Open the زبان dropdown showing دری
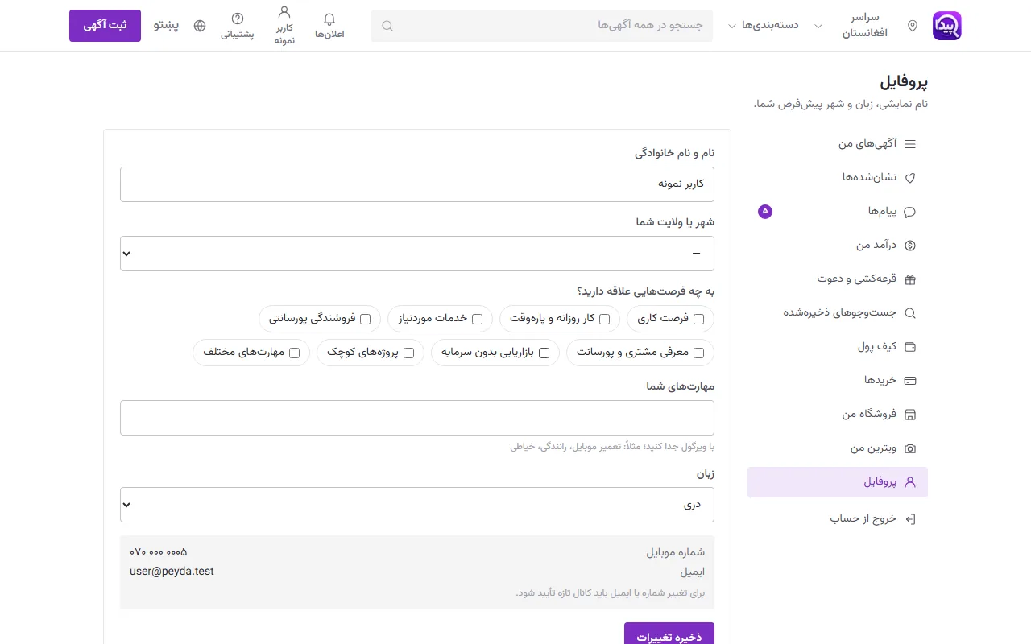Image resolution: width=1031 pixels, height=644 pixels. click(x=417, y=505)
